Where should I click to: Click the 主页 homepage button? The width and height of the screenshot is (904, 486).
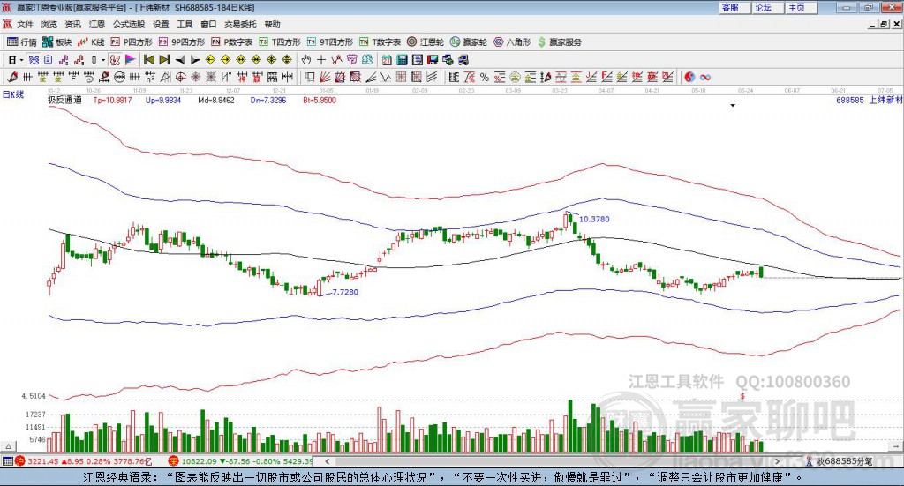click(x=801, y=7)
